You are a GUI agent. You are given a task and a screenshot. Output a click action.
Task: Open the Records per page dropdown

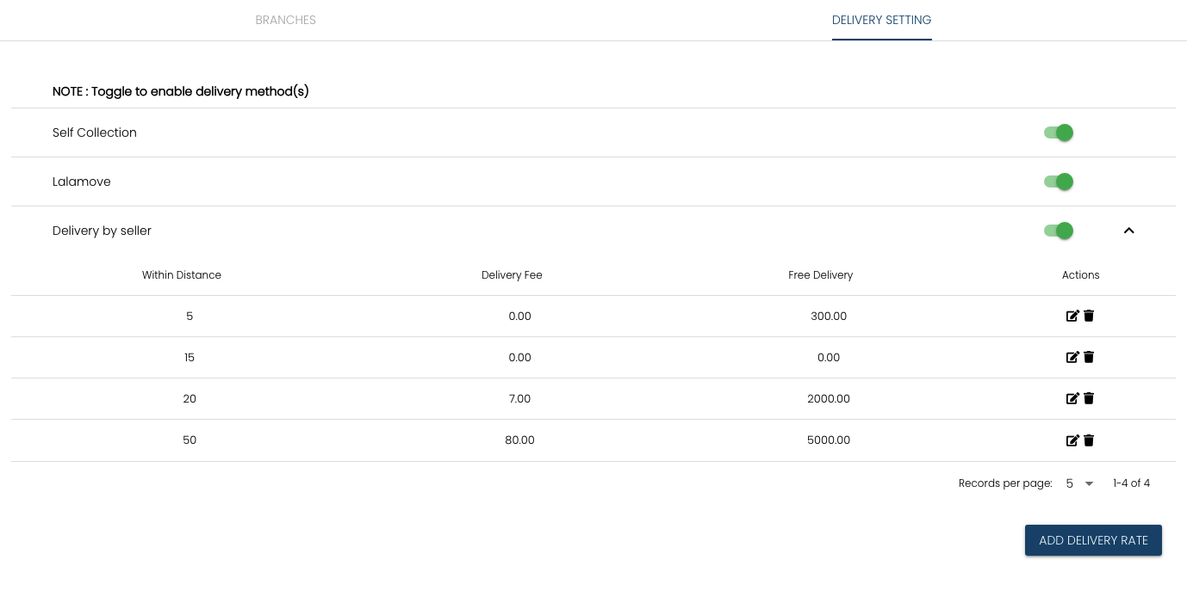1079,483
